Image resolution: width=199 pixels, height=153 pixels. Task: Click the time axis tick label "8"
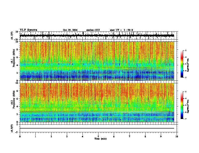[145, 136]
